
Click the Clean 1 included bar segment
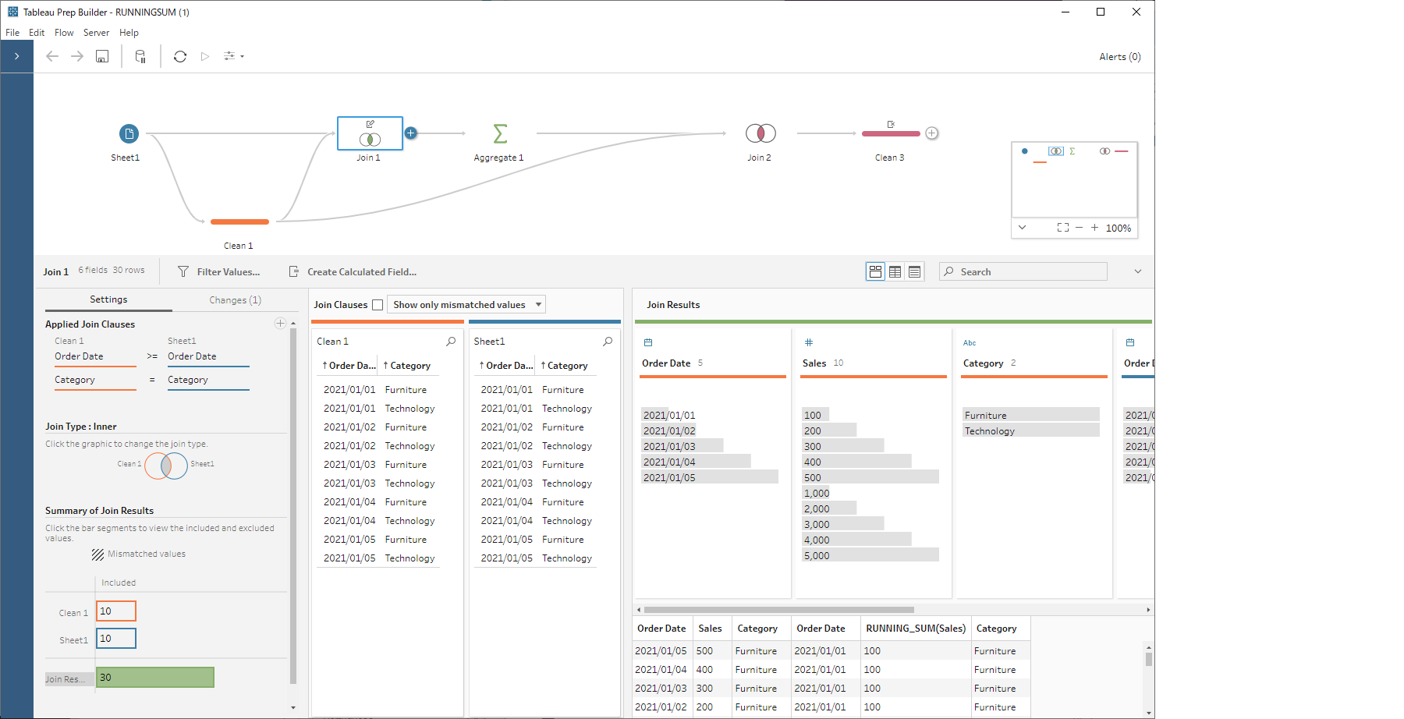pos(116,611)
